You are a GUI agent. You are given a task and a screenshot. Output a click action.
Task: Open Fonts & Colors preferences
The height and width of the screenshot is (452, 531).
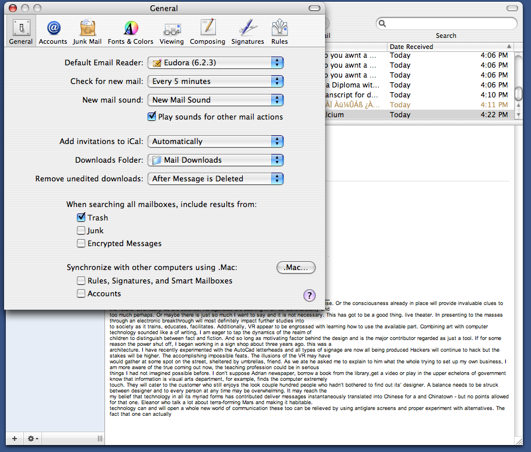coord(130,32)
